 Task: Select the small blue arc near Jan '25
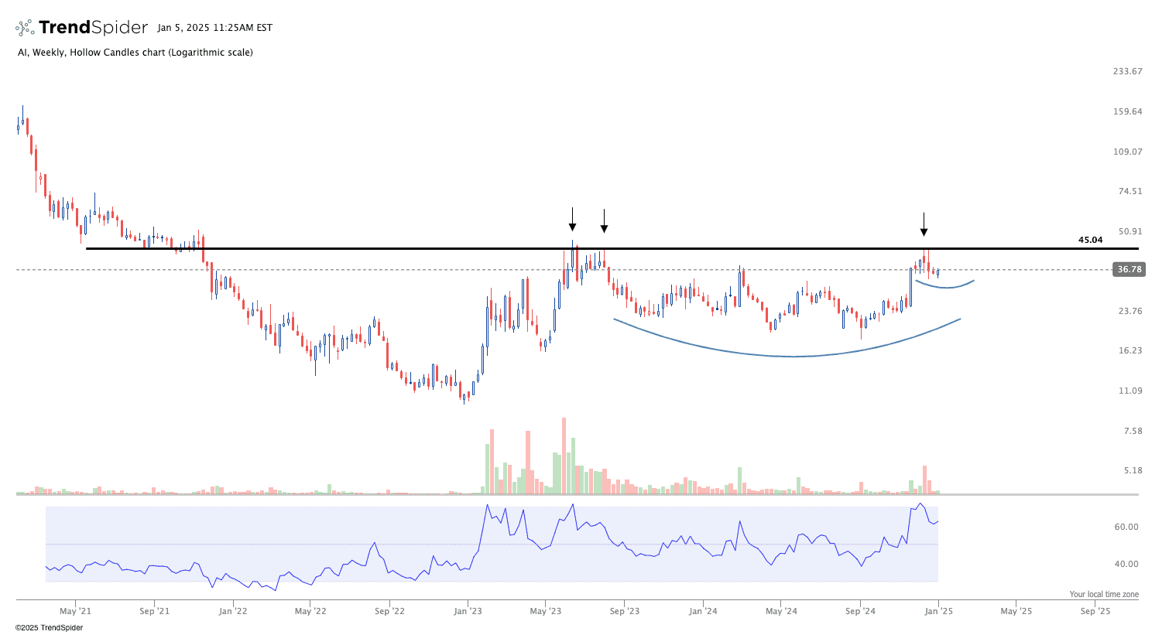(x=946, y=287)
